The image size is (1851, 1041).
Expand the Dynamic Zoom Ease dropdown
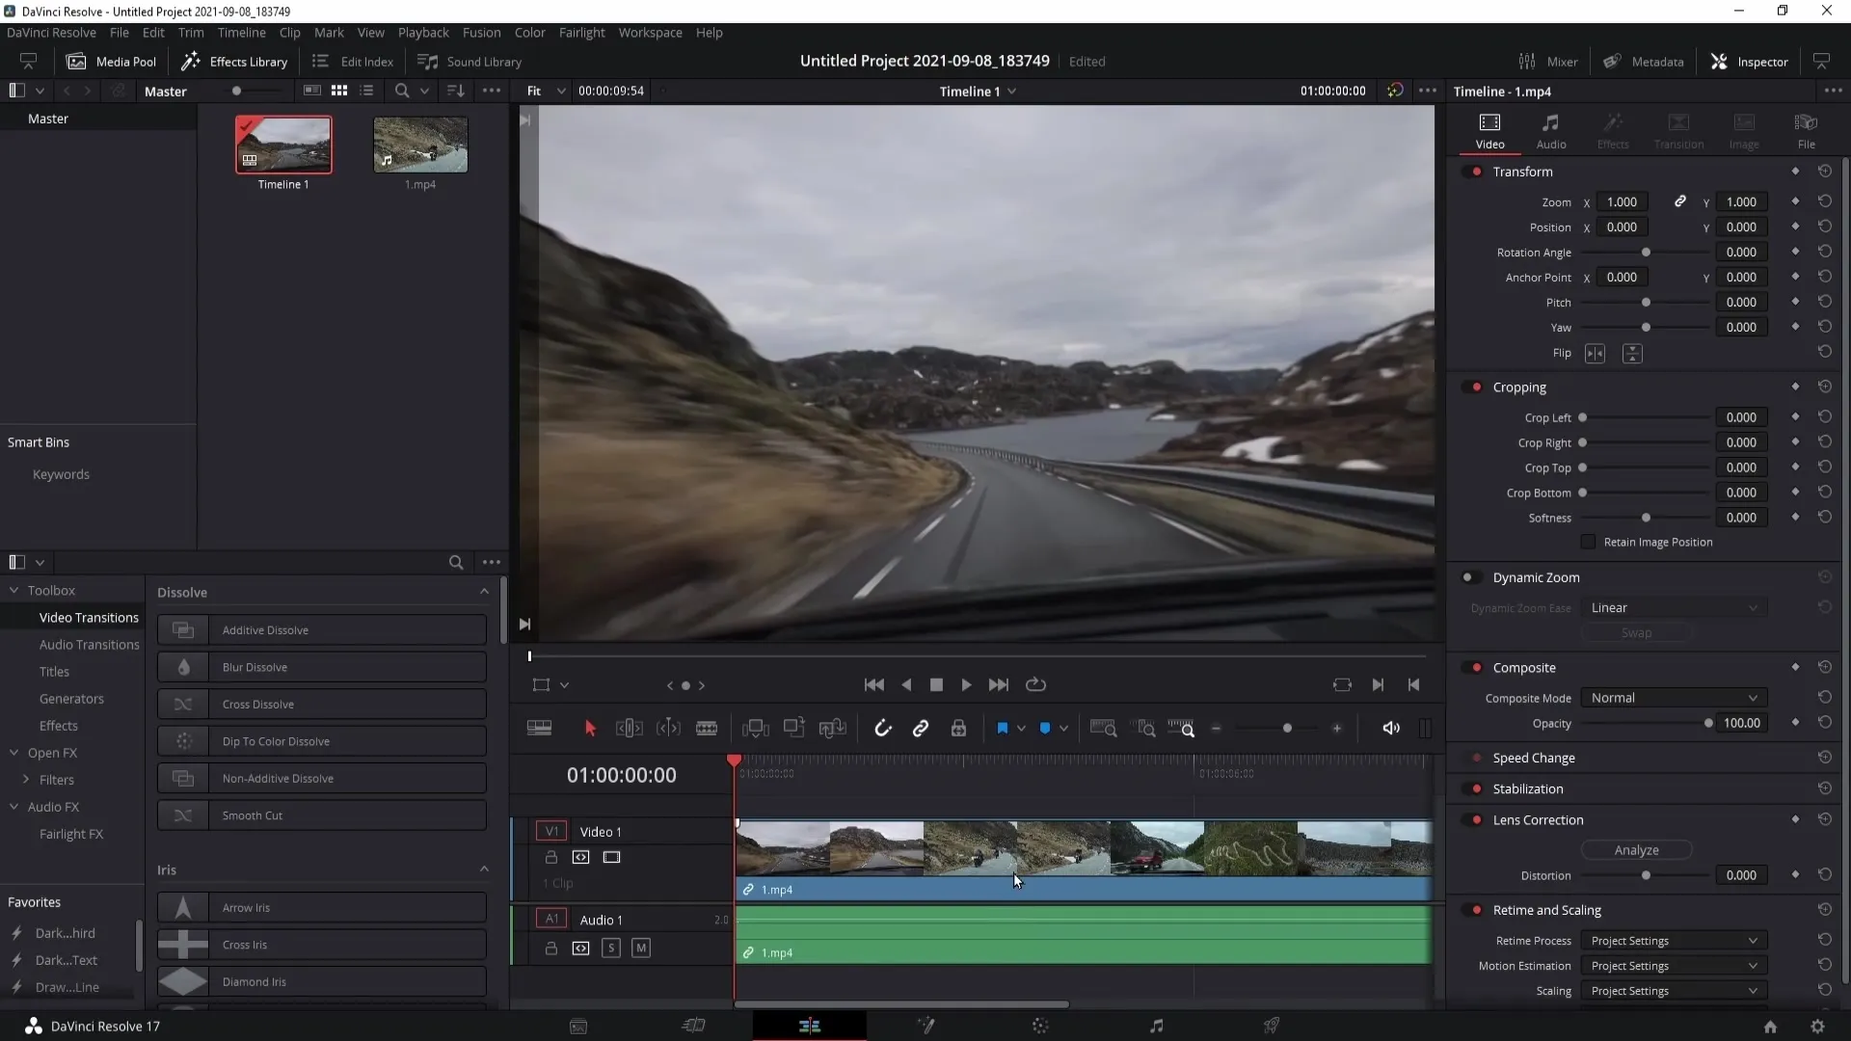(1673, 606)
